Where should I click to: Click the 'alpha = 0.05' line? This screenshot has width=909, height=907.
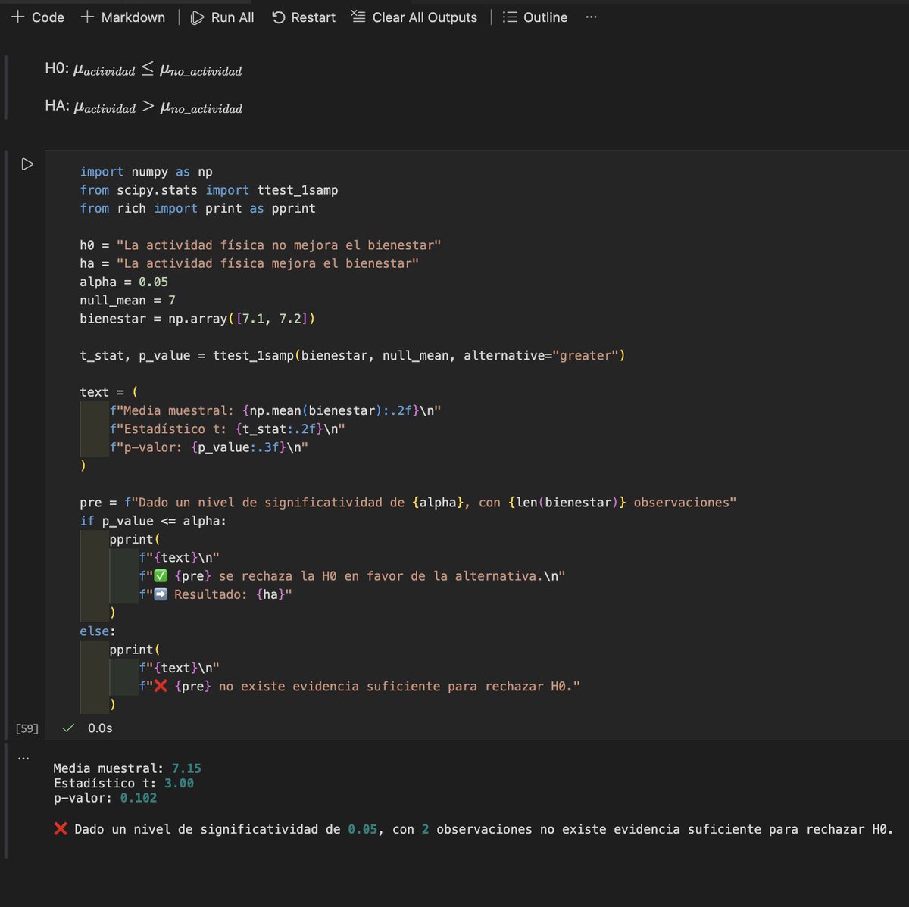(x=124, y=282)
